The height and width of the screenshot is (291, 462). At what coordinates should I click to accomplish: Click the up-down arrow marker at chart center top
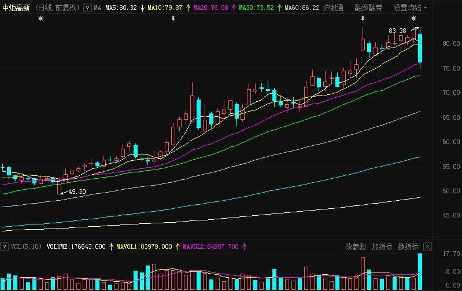(x=173, y=19)
